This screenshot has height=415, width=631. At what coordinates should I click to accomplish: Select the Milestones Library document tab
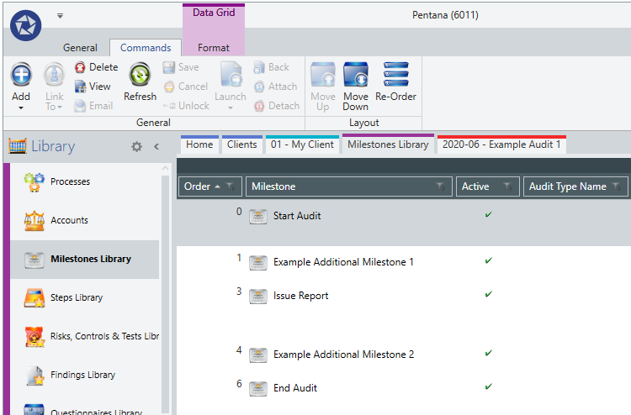click(x=388, y=144)
